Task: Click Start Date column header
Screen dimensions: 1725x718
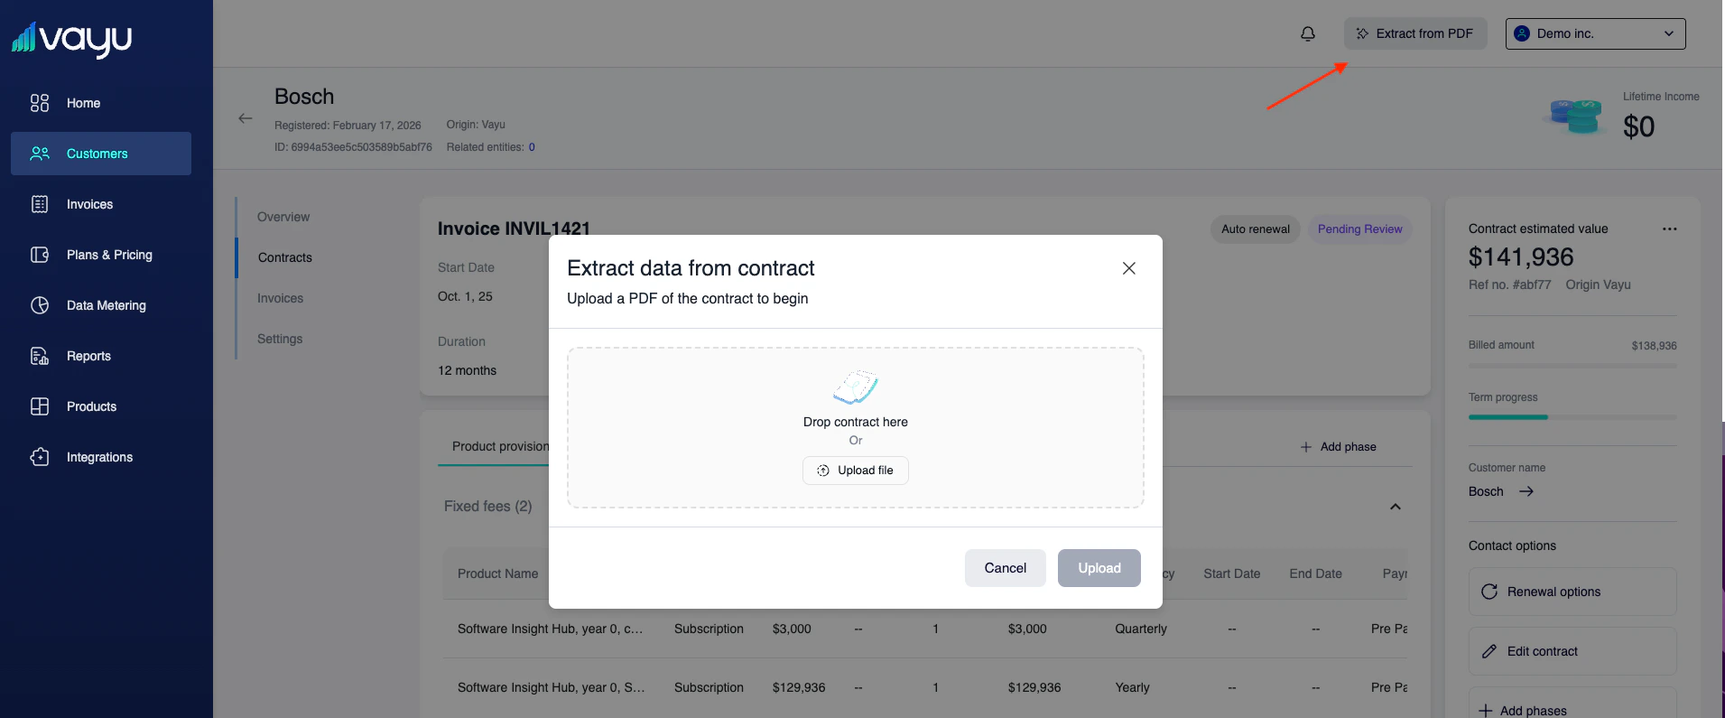Action: click(x=1231, y=573)
